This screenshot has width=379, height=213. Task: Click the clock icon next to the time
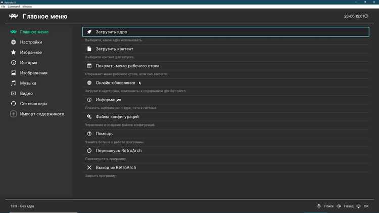[366, 16]
